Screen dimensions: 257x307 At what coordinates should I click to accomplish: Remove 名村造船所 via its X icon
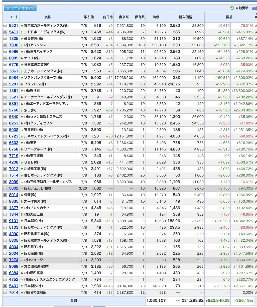point(5,292)
